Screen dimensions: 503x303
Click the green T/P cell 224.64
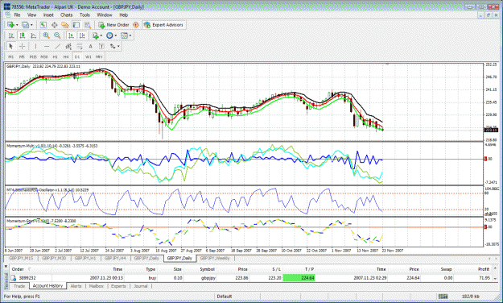point(299,278)
